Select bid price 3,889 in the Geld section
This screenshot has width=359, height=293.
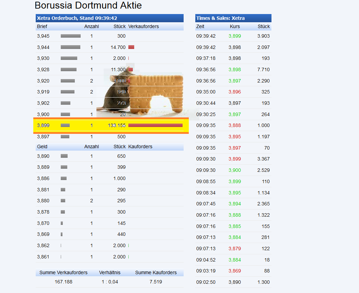click(43, 167)
